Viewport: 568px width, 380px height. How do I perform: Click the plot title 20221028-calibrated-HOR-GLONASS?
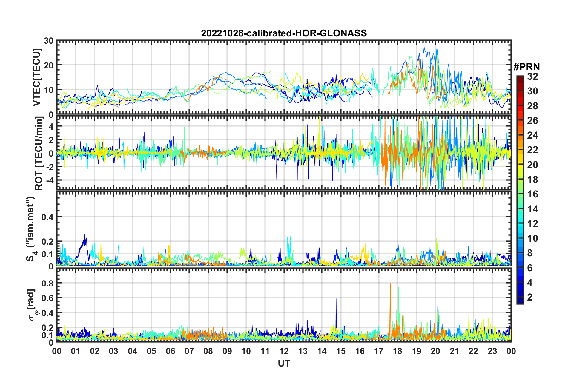click(x=284, y=33)
